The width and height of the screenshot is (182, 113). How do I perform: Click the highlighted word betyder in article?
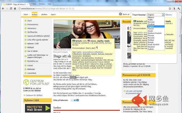73,77
